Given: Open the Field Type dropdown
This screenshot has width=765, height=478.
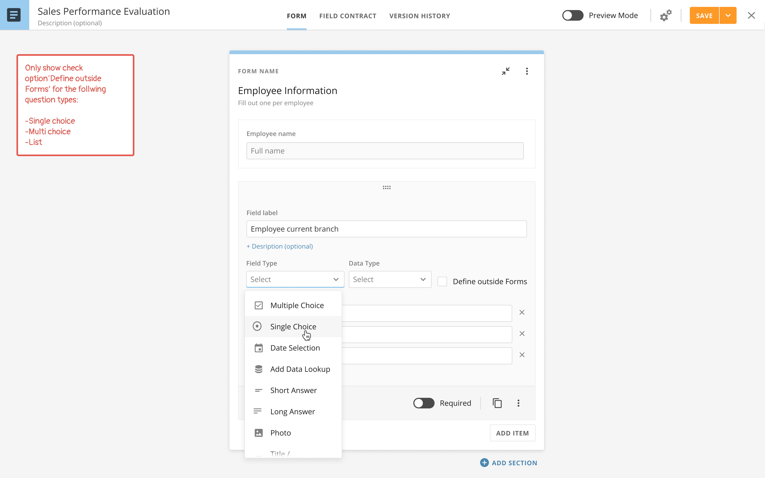Looking at the screenshot, I should pyautogui.click(x=295, y=279).
